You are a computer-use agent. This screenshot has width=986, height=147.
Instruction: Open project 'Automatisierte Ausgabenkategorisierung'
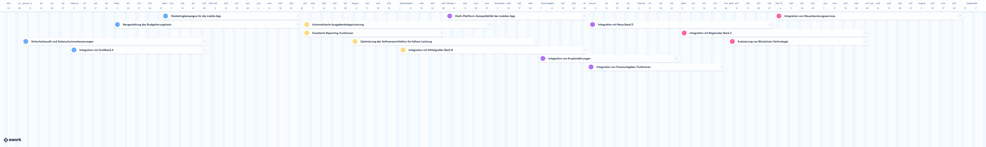point(338,24)
